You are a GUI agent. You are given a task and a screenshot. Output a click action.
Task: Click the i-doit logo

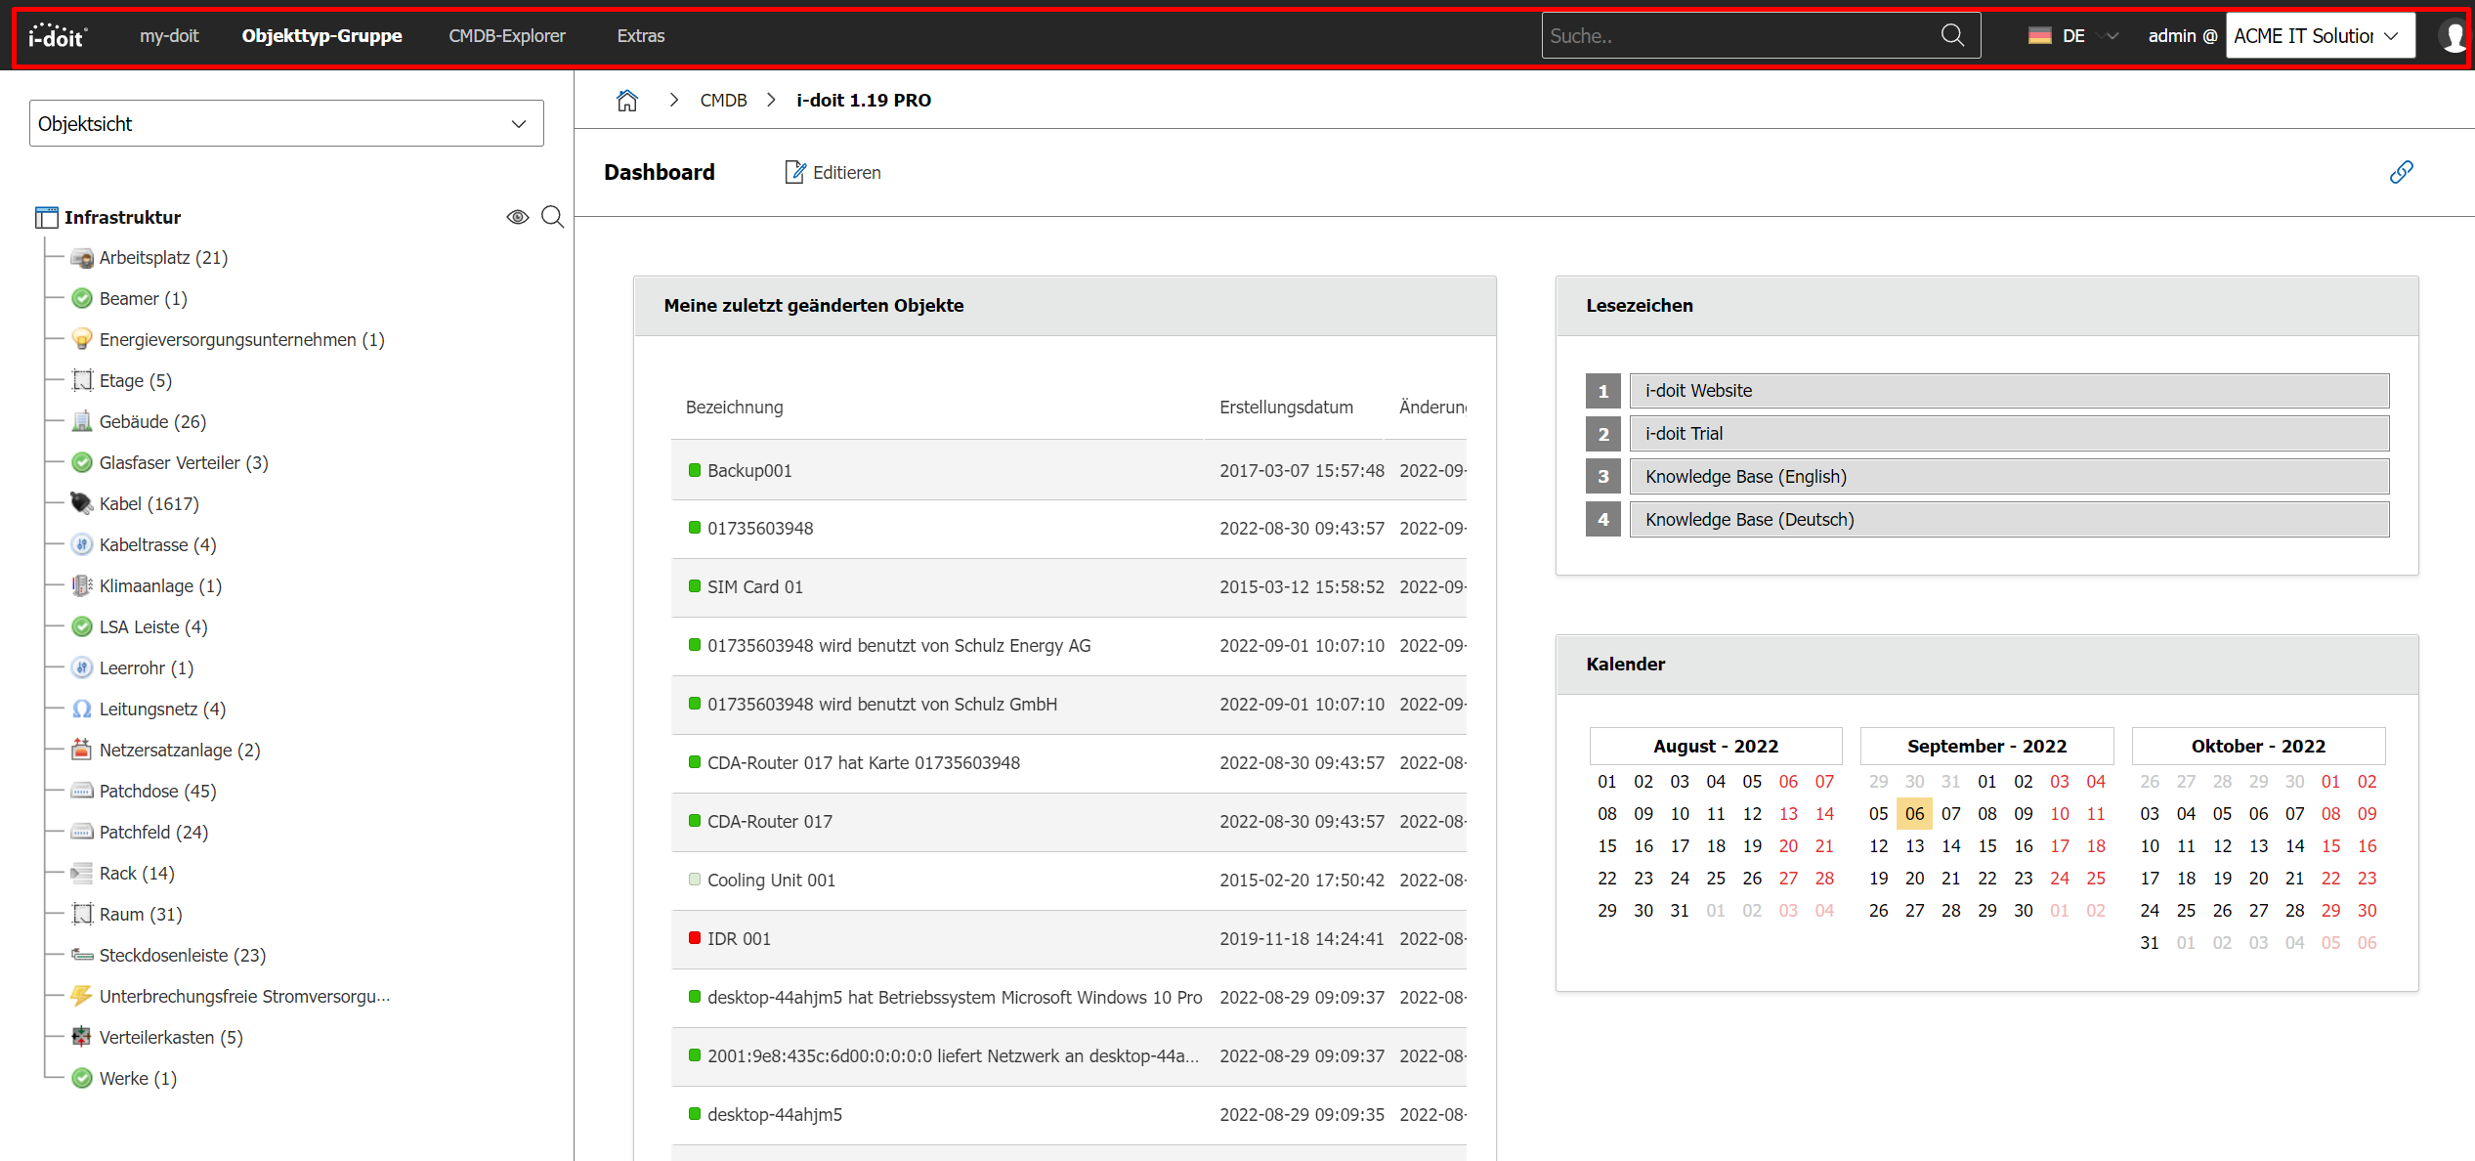58,36
